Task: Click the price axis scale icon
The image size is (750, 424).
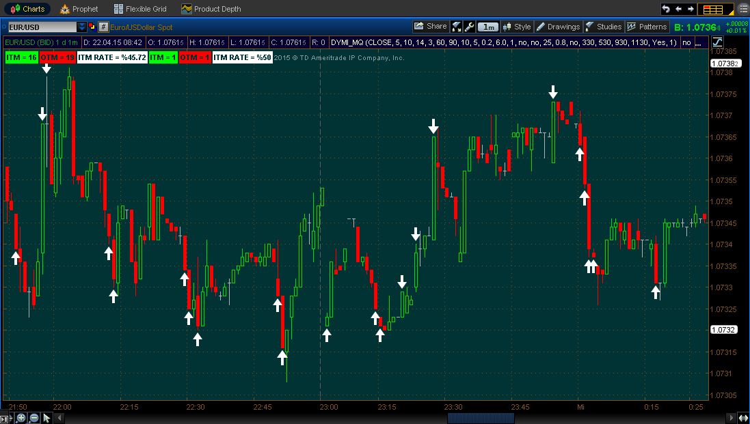Action: 717,42
